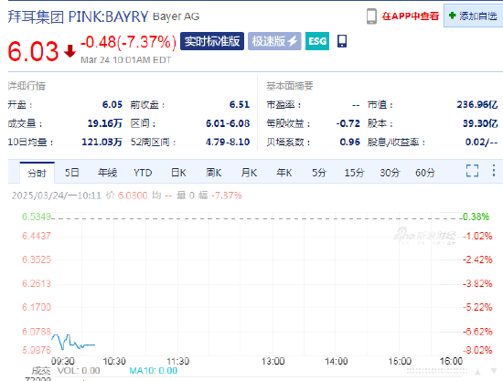The height and width of the screenshot is (381, 503).
Task: Select the 月K monthly candlestick tab
Action: click(249, 173)
